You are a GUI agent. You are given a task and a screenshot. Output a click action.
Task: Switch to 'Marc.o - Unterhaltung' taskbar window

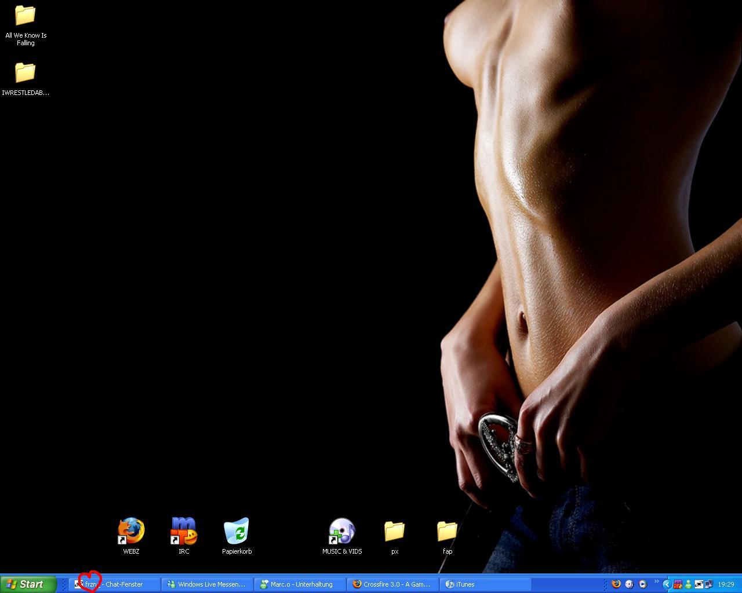(300, 584)
